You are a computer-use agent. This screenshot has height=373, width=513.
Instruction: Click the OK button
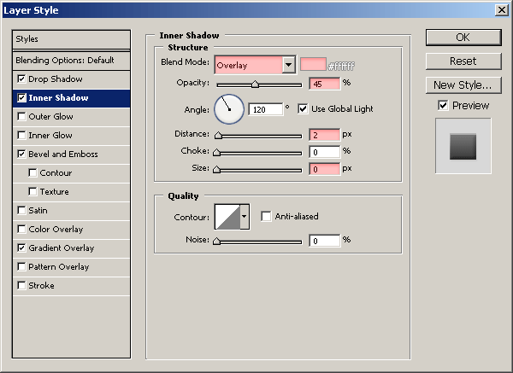463,38
